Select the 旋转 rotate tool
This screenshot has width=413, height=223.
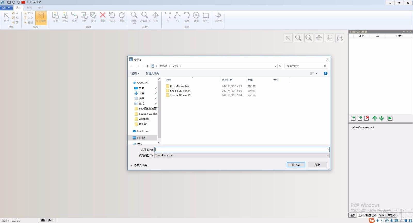pos(93,17)
